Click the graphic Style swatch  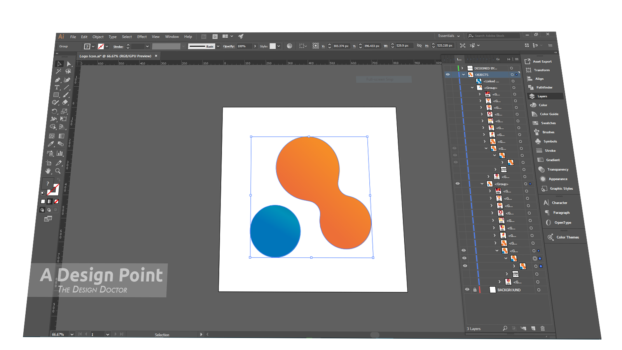tap(273, 46)
